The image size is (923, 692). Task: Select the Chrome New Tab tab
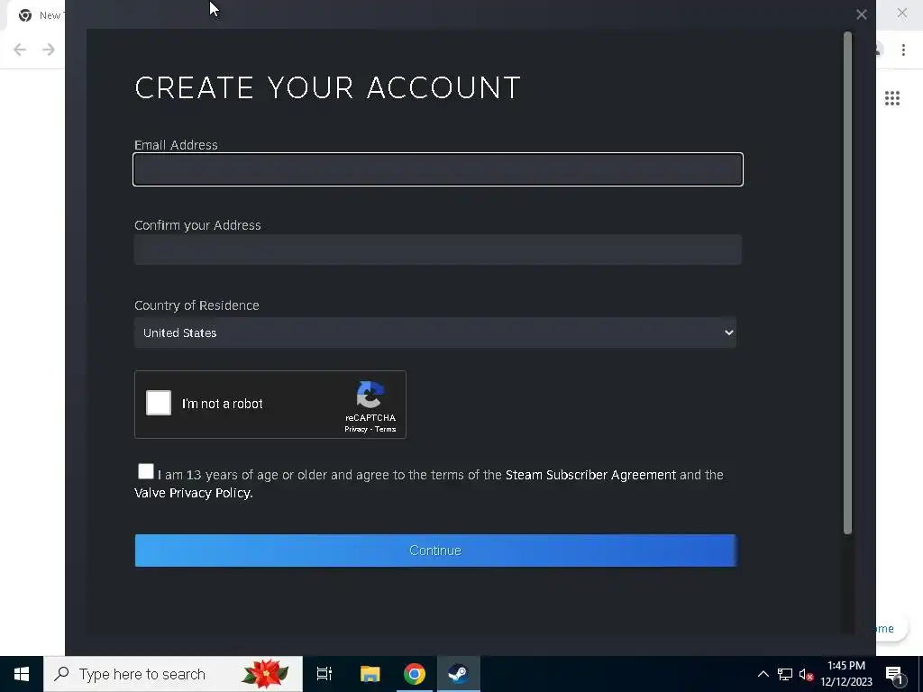pyautogui.click(x=35, y=15)
